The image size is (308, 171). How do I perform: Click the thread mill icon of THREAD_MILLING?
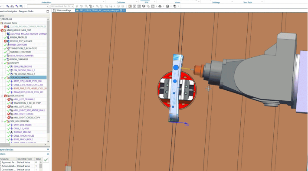pyautogui.click(x=12, y=132)
